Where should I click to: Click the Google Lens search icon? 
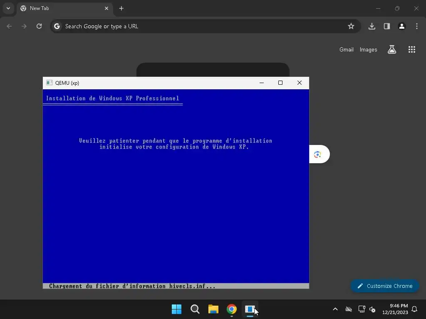click(317, 155)
